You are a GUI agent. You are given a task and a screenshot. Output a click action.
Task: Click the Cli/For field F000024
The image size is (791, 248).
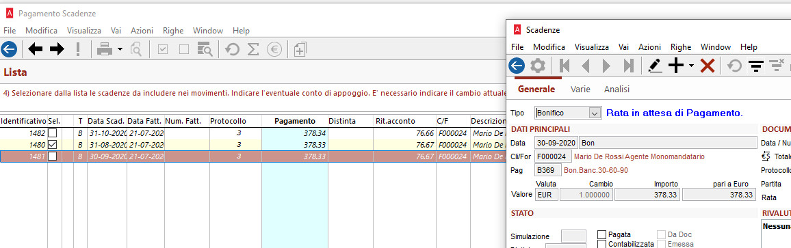554,156
